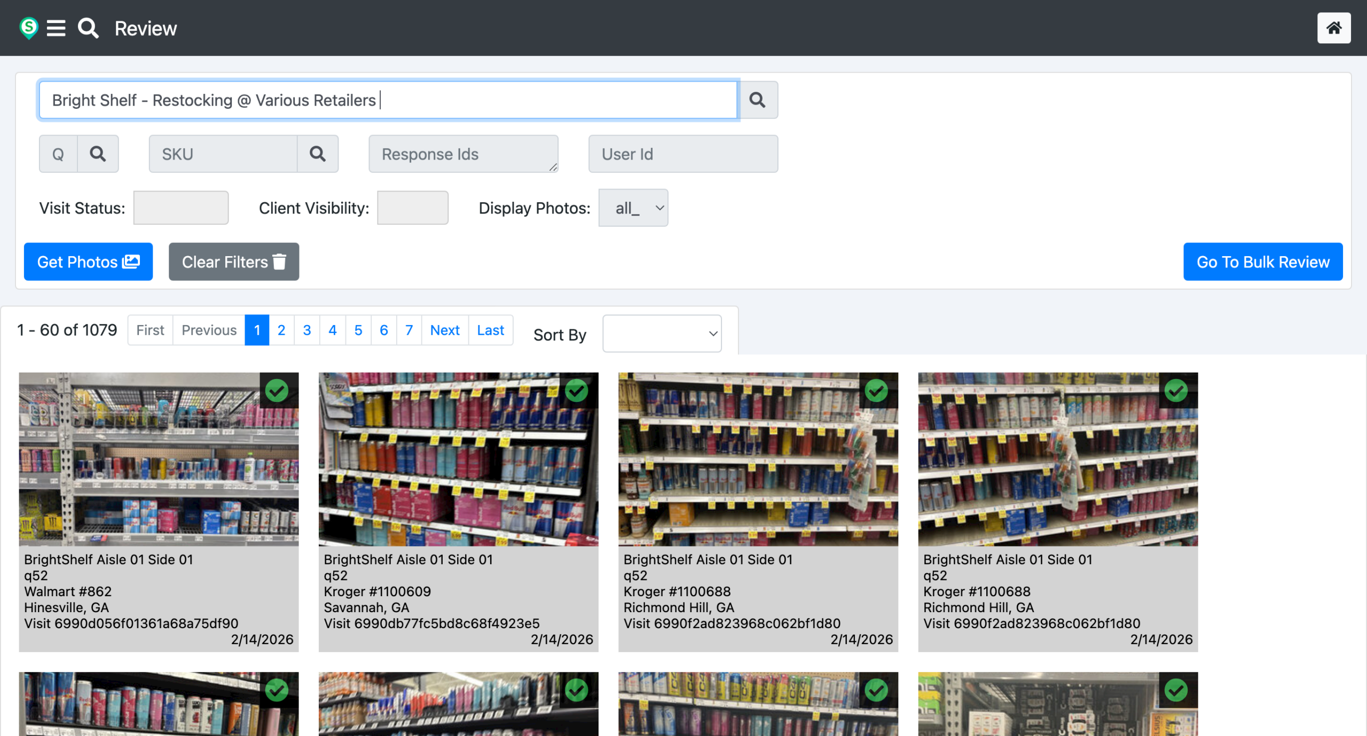Screen dimensions: 1367x736
Task: Open the Display Photos dropdown
Action: (633, 208)
